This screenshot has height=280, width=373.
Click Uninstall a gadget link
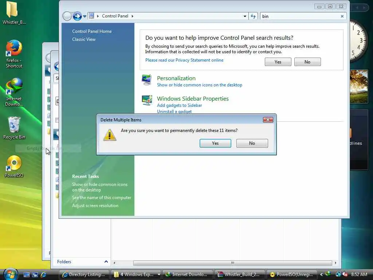click(174, 111)
